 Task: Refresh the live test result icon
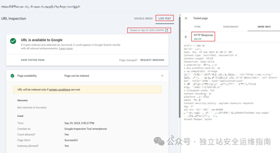click(167, 30)
